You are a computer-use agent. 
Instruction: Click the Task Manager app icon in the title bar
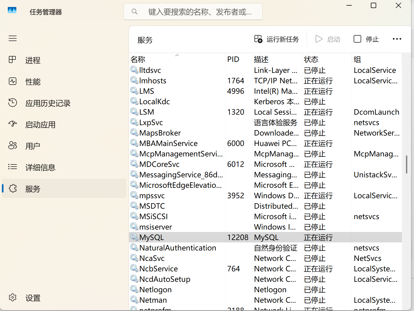pyautogui.click(x=12, y=10)
